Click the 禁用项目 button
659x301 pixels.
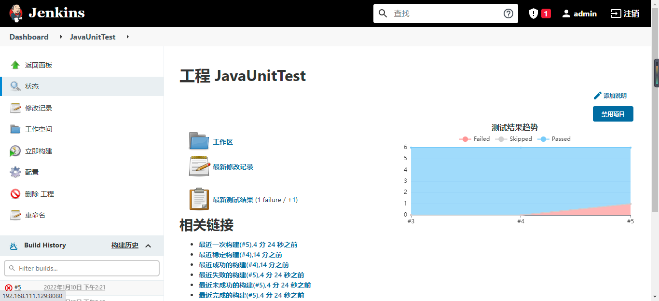tap(613, 114)
